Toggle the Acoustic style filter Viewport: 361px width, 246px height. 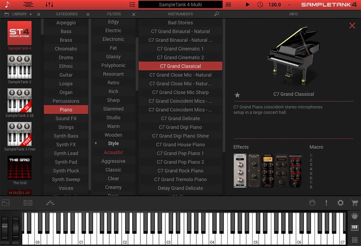pos(113,152)
